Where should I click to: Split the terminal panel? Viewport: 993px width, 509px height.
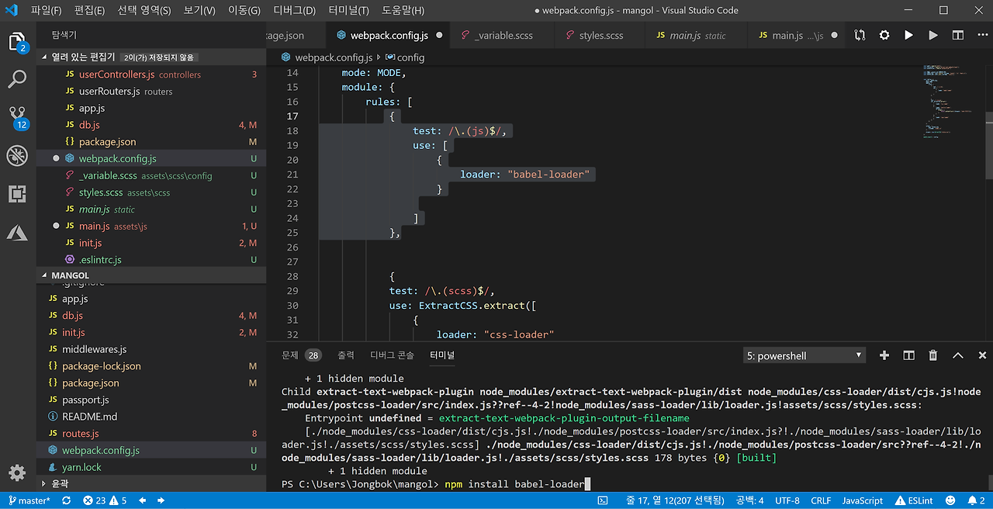point(908,355)
